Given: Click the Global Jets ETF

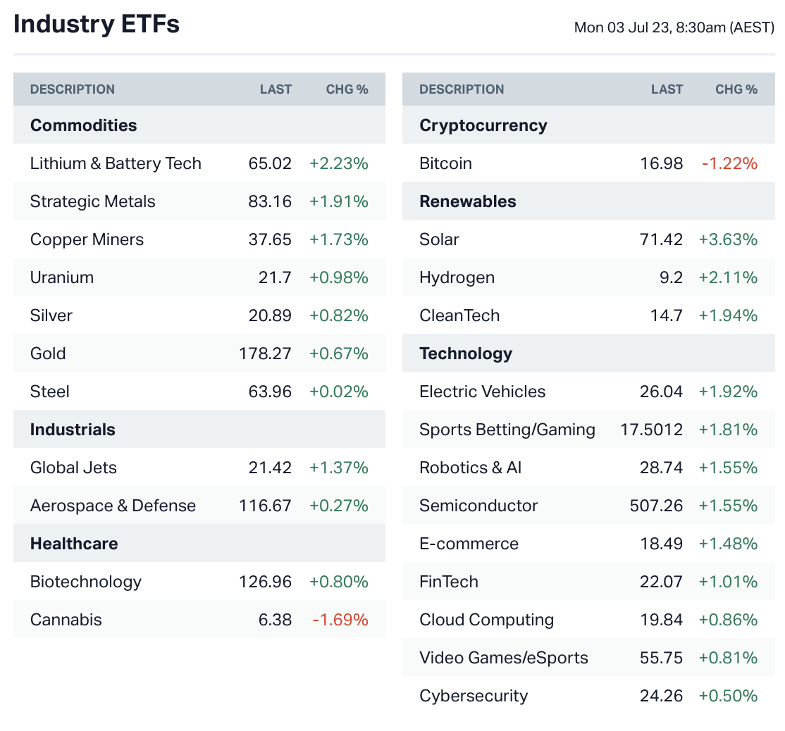Looking at the screenshot, I should pos(73,468).
